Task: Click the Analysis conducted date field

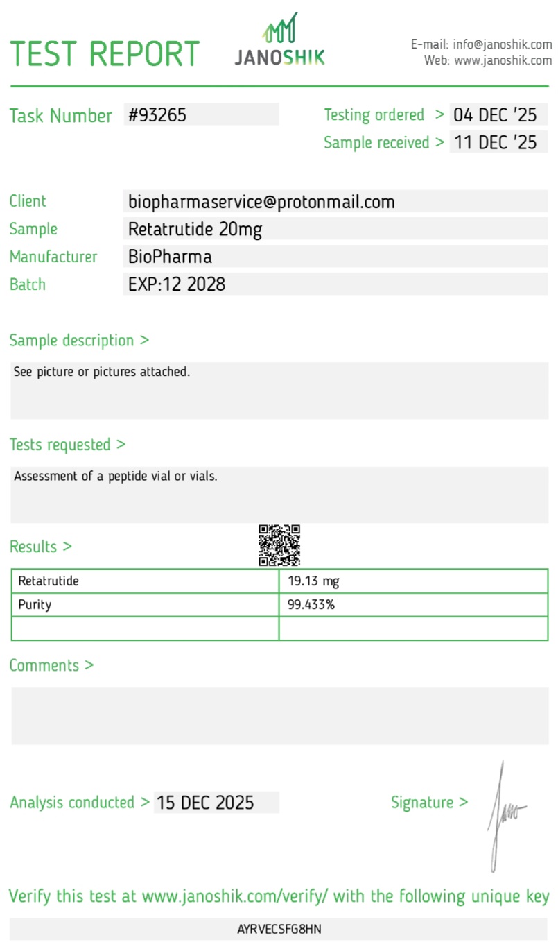Action: point(216,803)
